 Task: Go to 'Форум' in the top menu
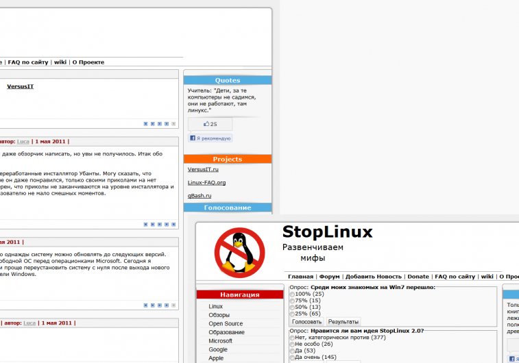click(329, 277)
